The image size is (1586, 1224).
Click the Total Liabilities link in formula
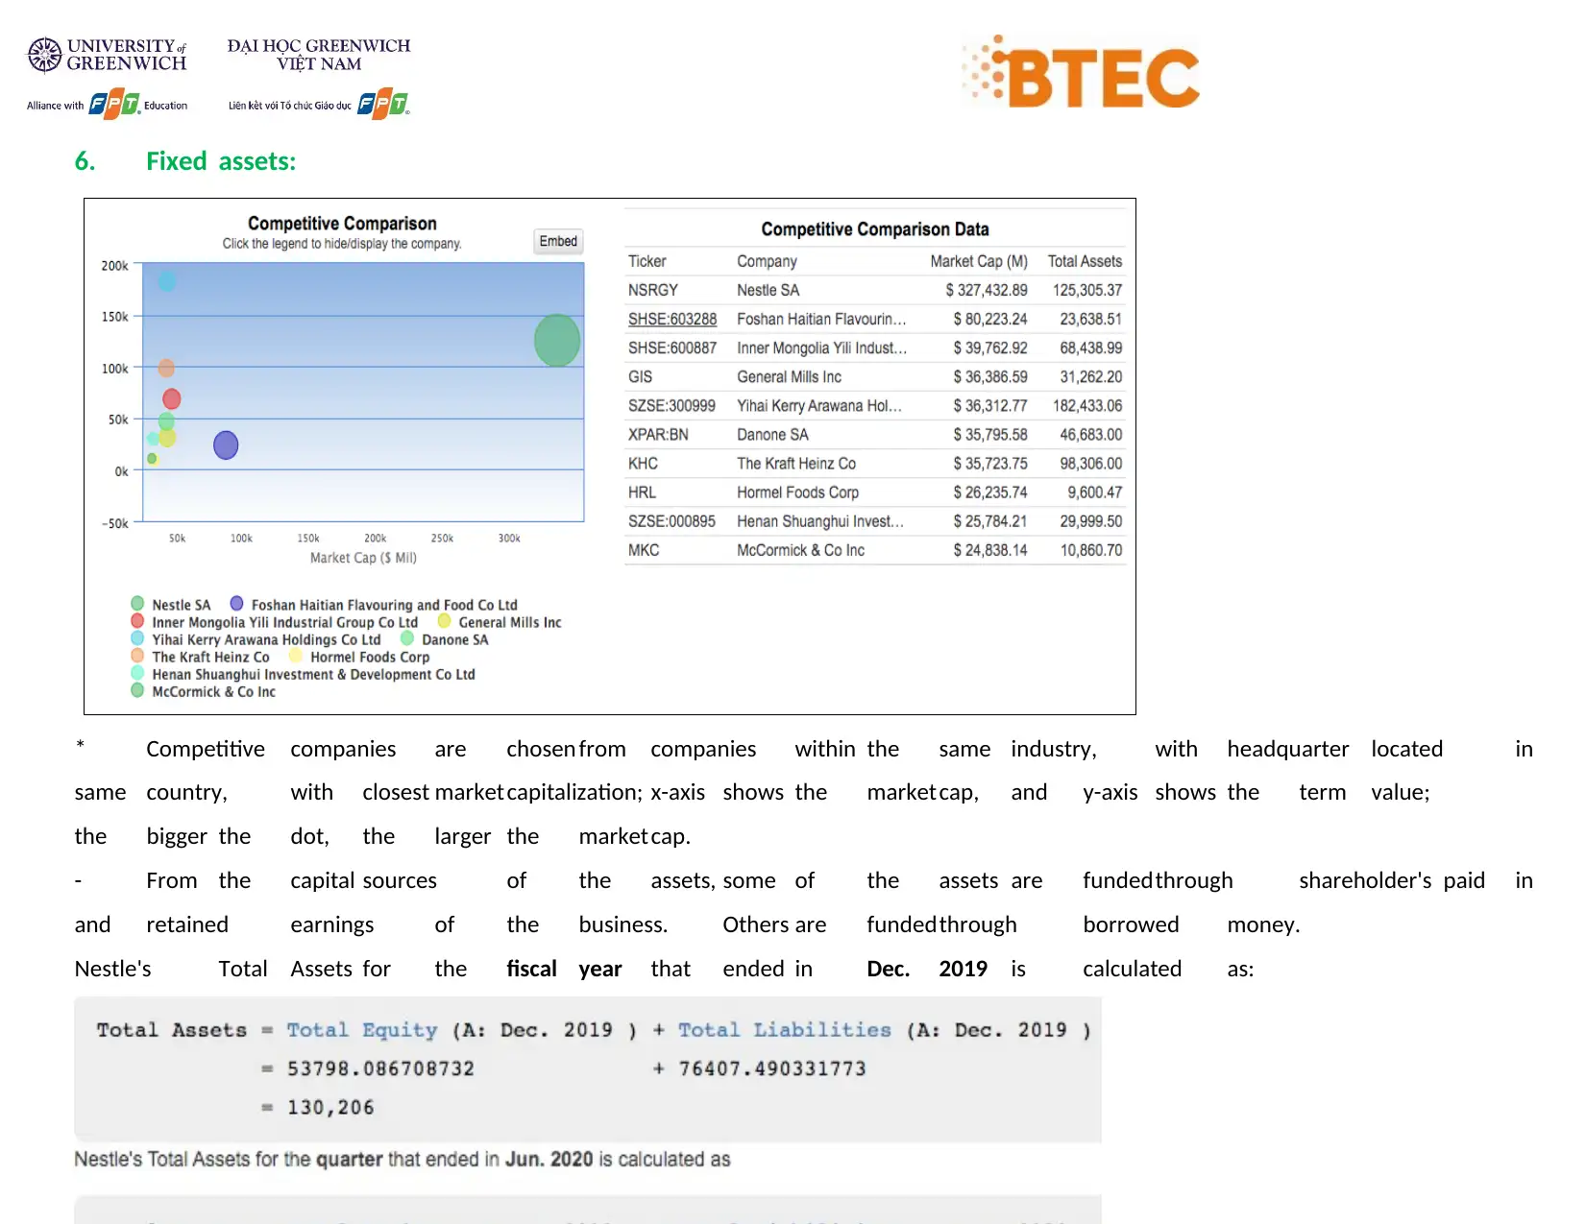(x=785, y=1030)
